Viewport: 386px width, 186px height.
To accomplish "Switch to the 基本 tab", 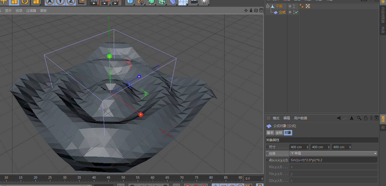I will tap(270, 133).
